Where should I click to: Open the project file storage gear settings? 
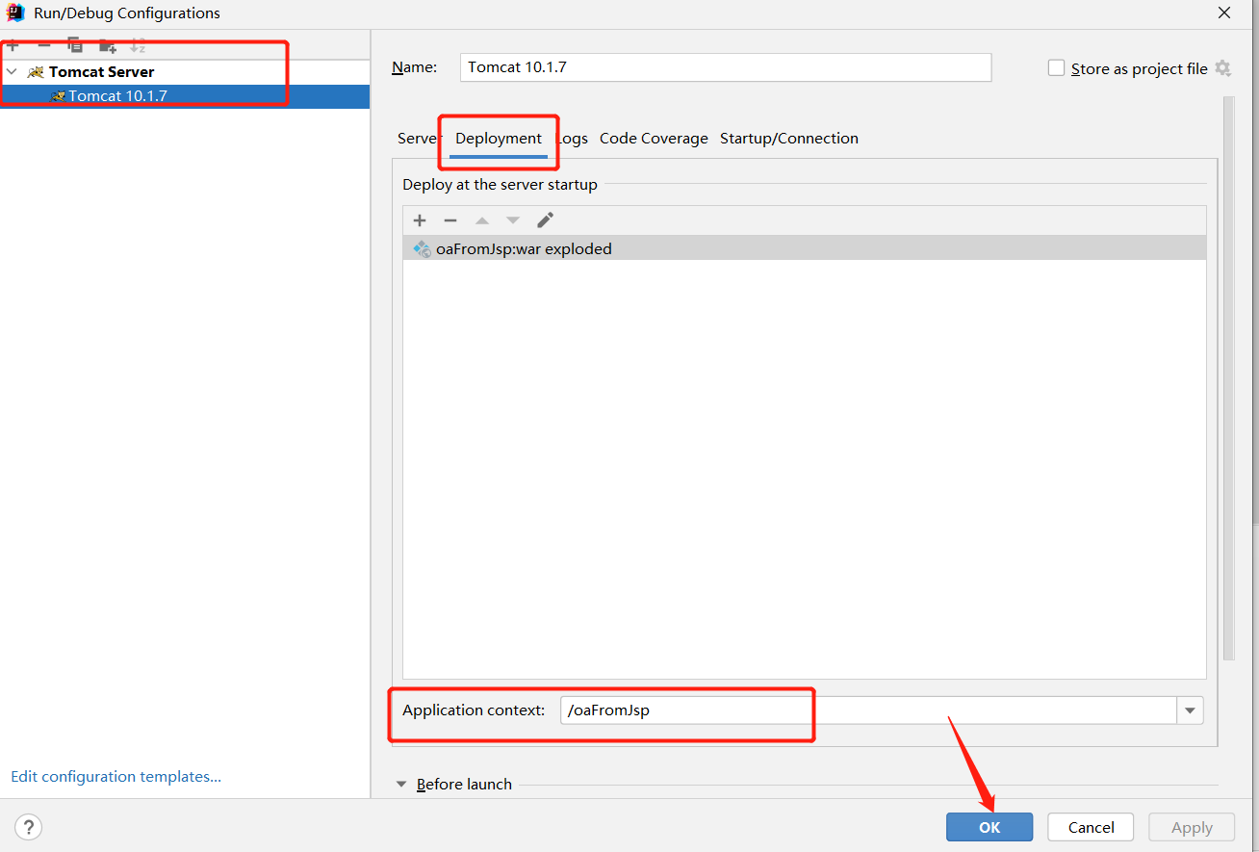point(1222,68)
